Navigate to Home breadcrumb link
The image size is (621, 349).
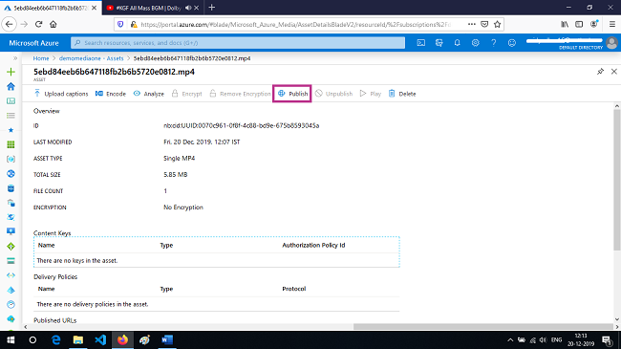[41, 58]
